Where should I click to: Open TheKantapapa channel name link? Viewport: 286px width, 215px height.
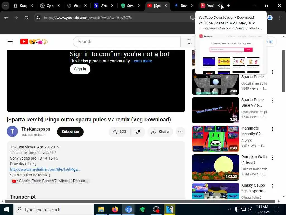pos(36,129)
